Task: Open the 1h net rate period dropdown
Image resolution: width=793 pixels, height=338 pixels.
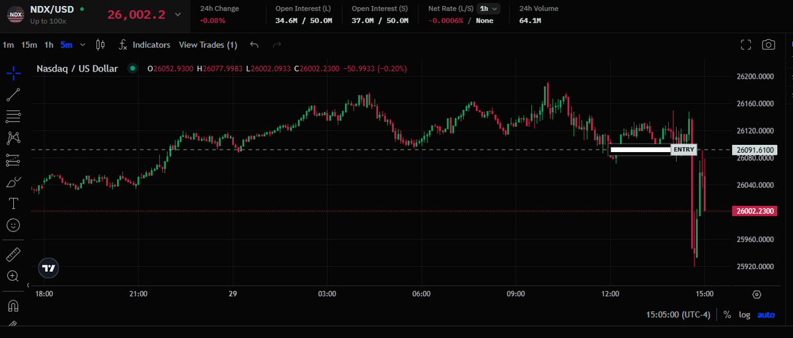Action: point(490,9)
